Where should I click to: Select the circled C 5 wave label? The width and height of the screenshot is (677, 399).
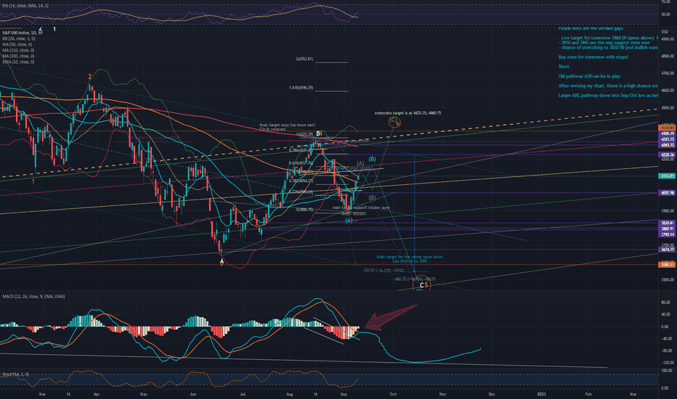click(x=421, y=284)
